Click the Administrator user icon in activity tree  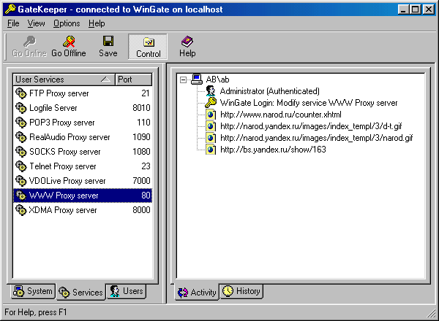(211, 91)
